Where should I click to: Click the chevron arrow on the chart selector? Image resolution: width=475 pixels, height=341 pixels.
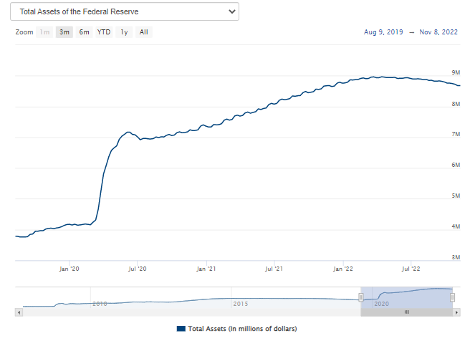pos(231,11)
